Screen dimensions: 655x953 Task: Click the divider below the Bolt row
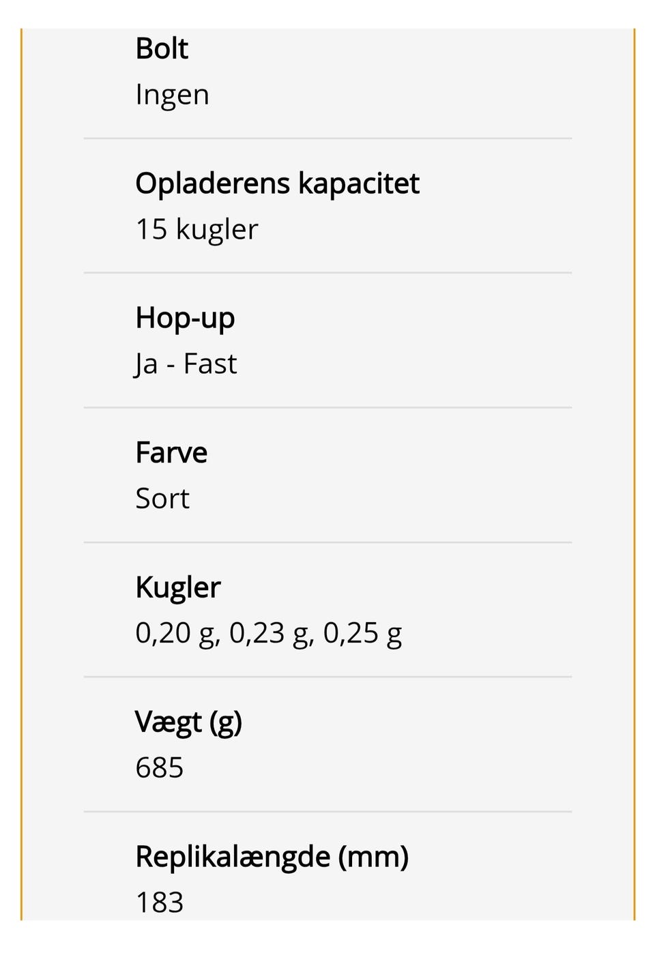[327, 138]
